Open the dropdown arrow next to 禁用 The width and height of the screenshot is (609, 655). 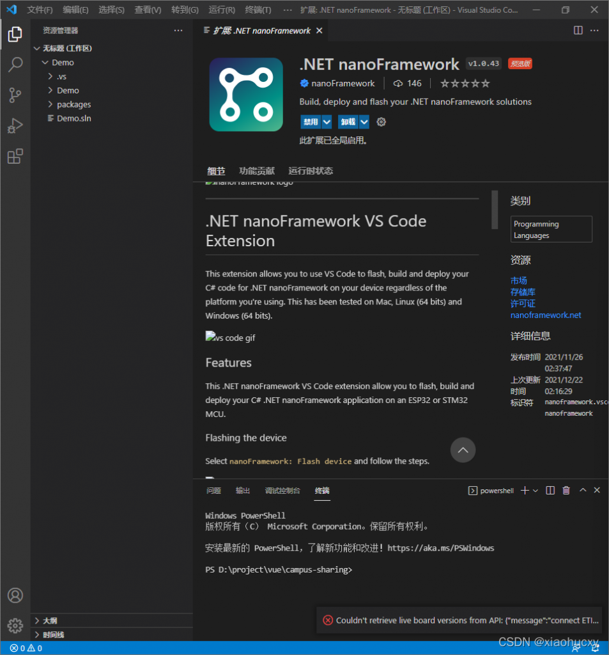point(327,122)
